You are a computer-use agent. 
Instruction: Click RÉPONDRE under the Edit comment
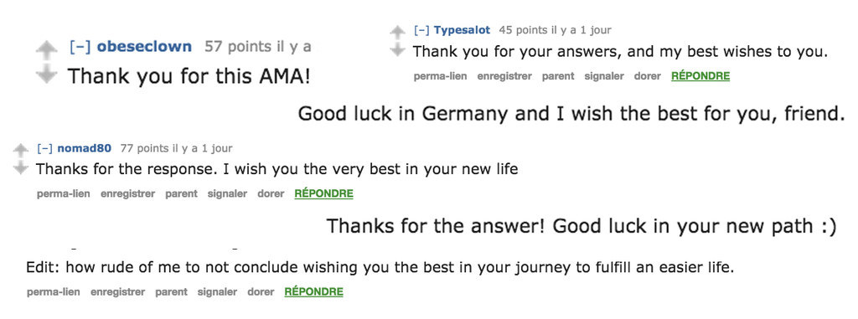(x=313, y=292)
